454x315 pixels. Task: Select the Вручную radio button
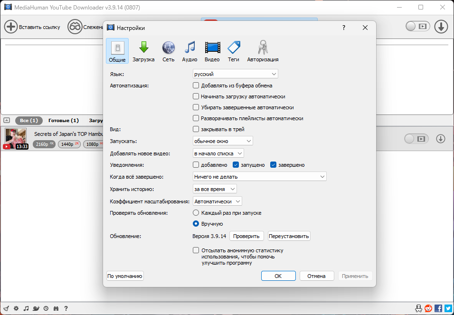pos(196,224)
